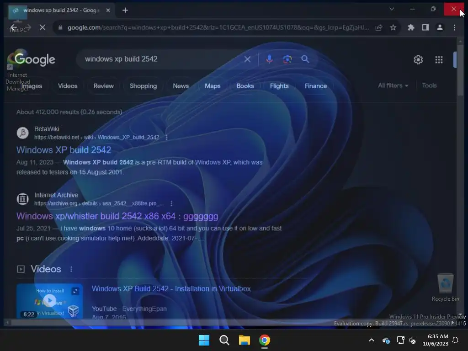Submit search with the magnifier icon

[x=305, y=59]
